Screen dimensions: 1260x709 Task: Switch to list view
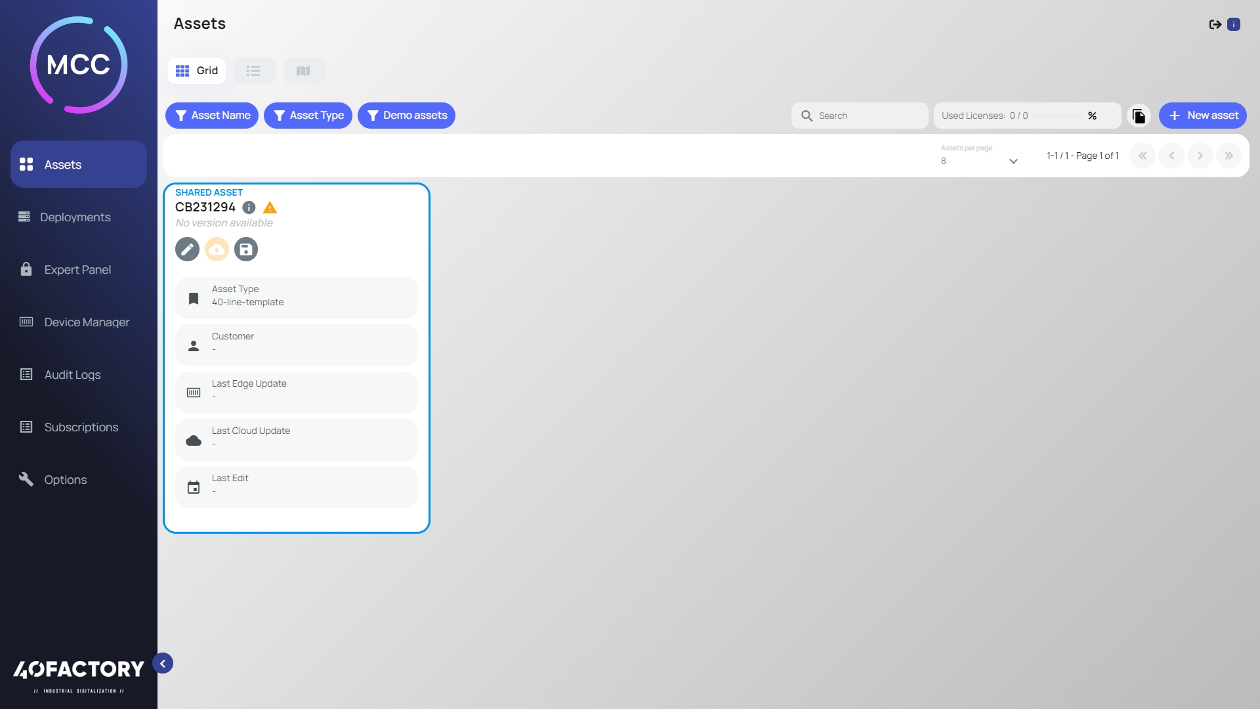[254, 71]
